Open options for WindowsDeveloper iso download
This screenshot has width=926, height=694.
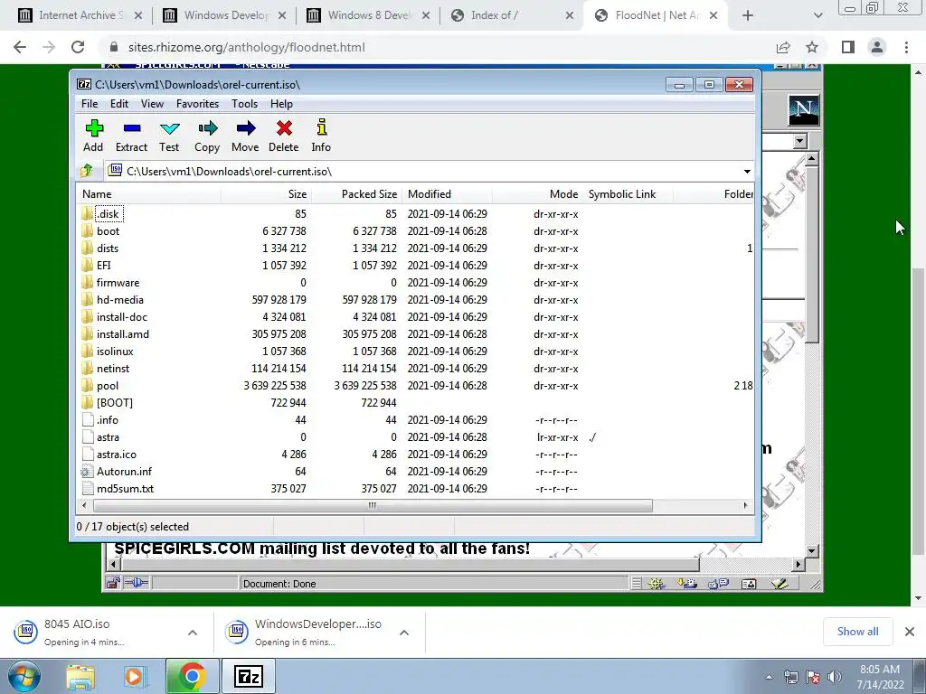point(404,633)
